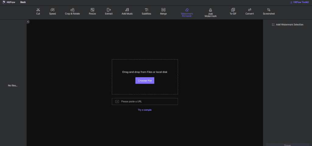Open the Screenshot tool
Viewport: 312px width, 146px height.
(x=269, y=12)
